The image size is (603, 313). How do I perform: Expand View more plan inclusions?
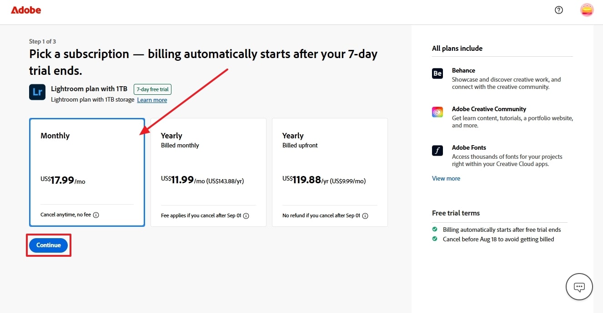pos(446,178)
